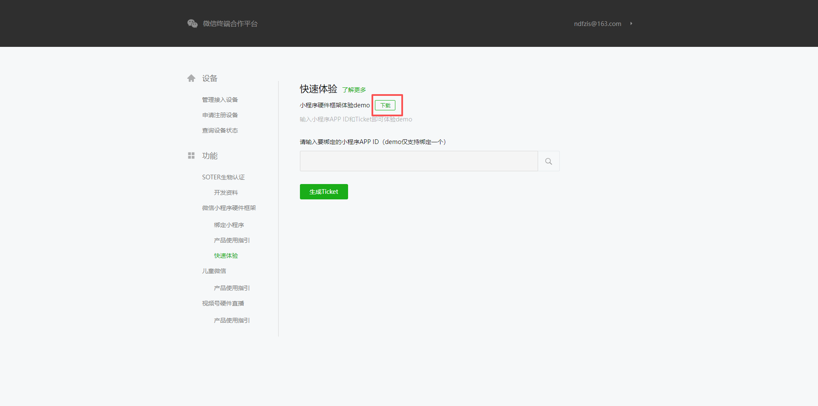Select 视频号硬件直播 menu item
This screenshot has width=818, height=406.
pos(223,303)
